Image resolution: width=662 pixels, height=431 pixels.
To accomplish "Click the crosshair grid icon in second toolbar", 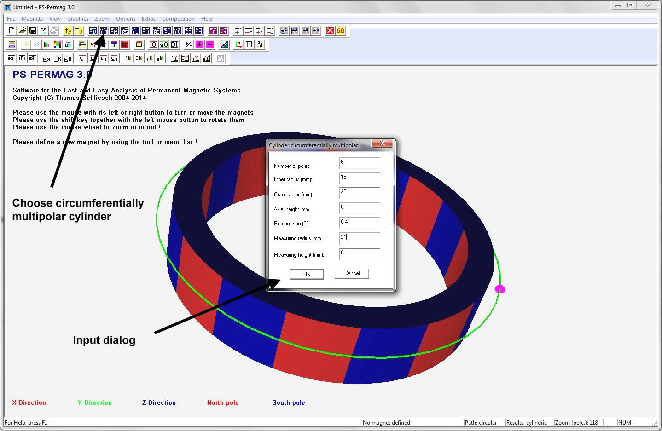I will 82,45.
